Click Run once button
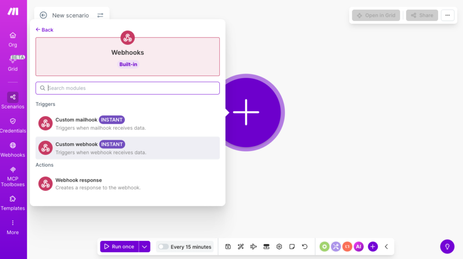 [119, 247]
